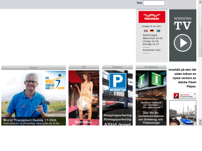Switch language with the Swedish flag
Screen dimensions: 202x151
(158, 31)
